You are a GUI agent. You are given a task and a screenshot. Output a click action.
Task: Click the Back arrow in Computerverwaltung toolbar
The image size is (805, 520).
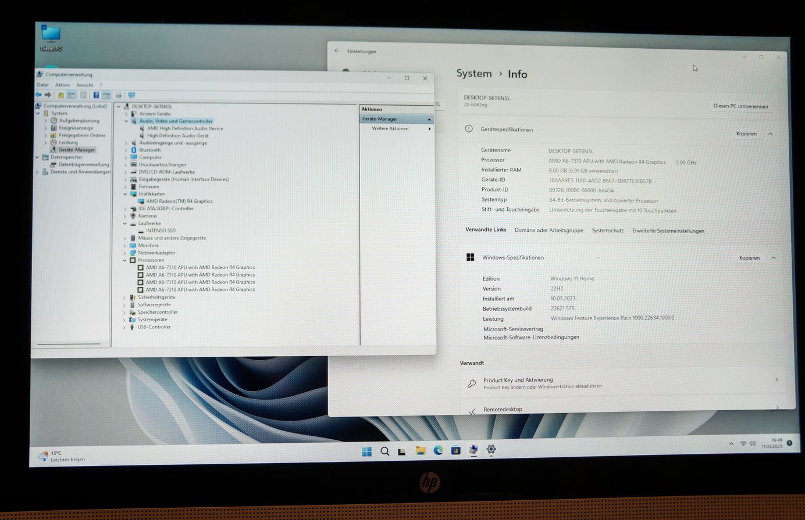[38, 95]
